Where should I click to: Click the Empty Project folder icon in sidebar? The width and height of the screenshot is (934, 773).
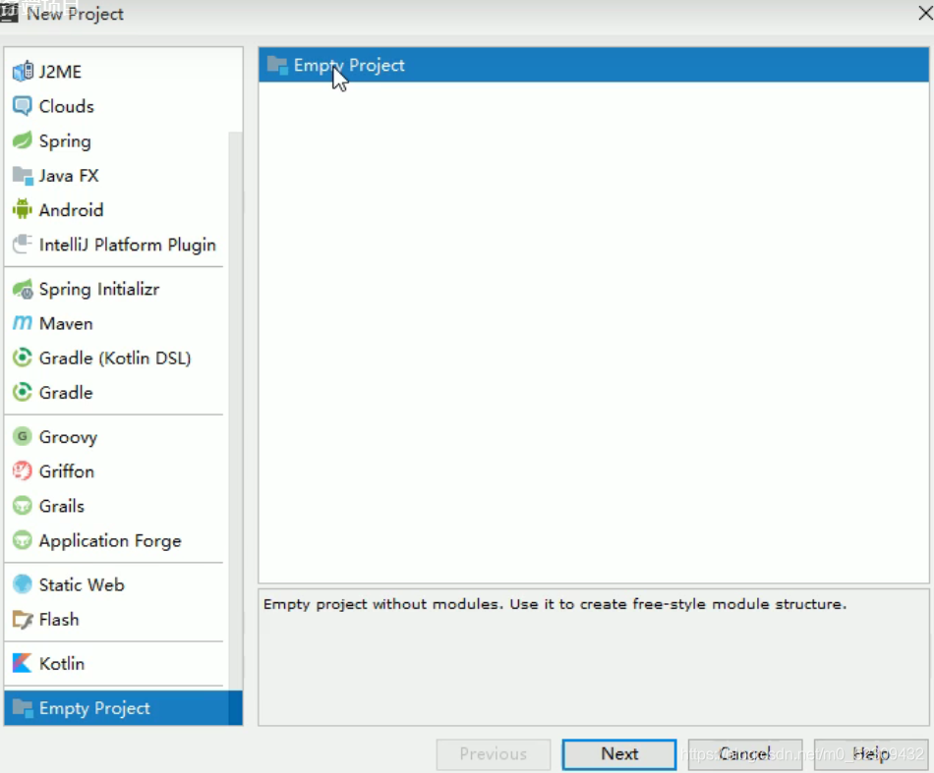(x=23, y=708)
